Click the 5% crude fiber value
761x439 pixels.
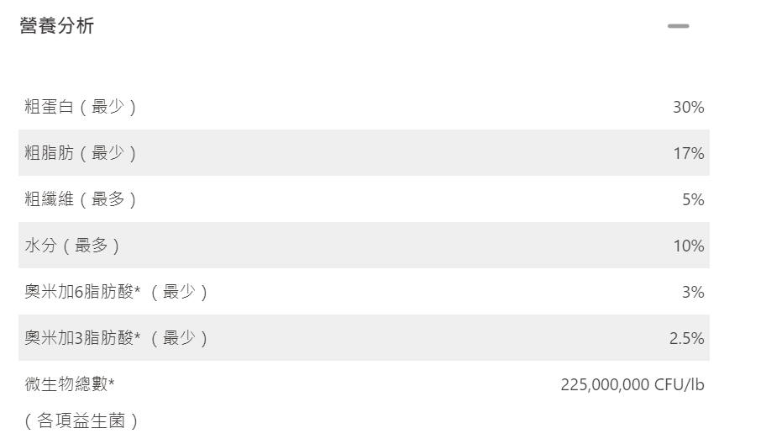point(693,199)
